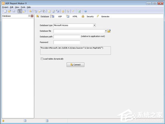Click inside the connection string text box
The height and width of the screenshot is (124, 165).
[x=75, y=51]
